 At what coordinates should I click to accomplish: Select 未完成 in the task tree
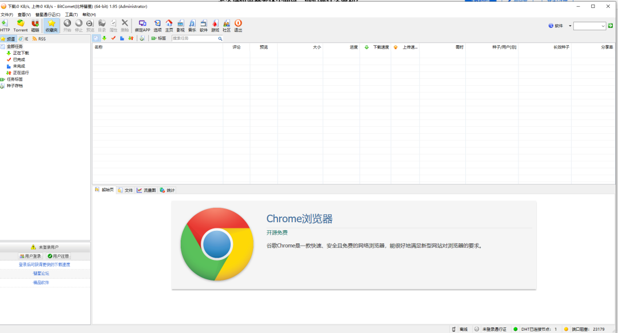(x=19, y=66)
